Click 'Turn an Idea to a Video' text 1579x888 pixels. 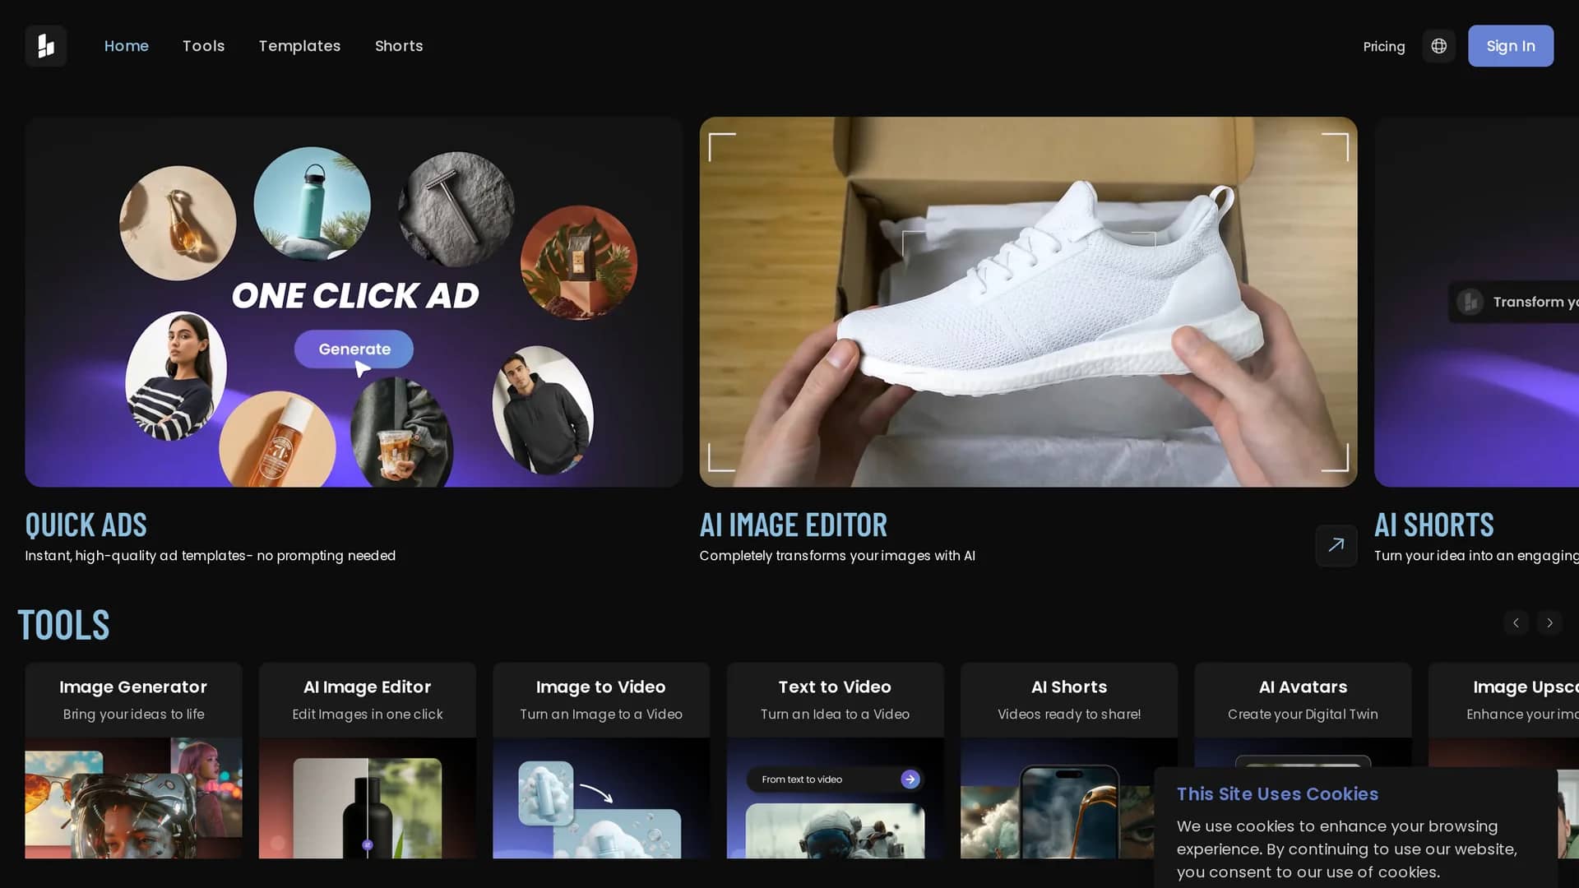point(835,715)
